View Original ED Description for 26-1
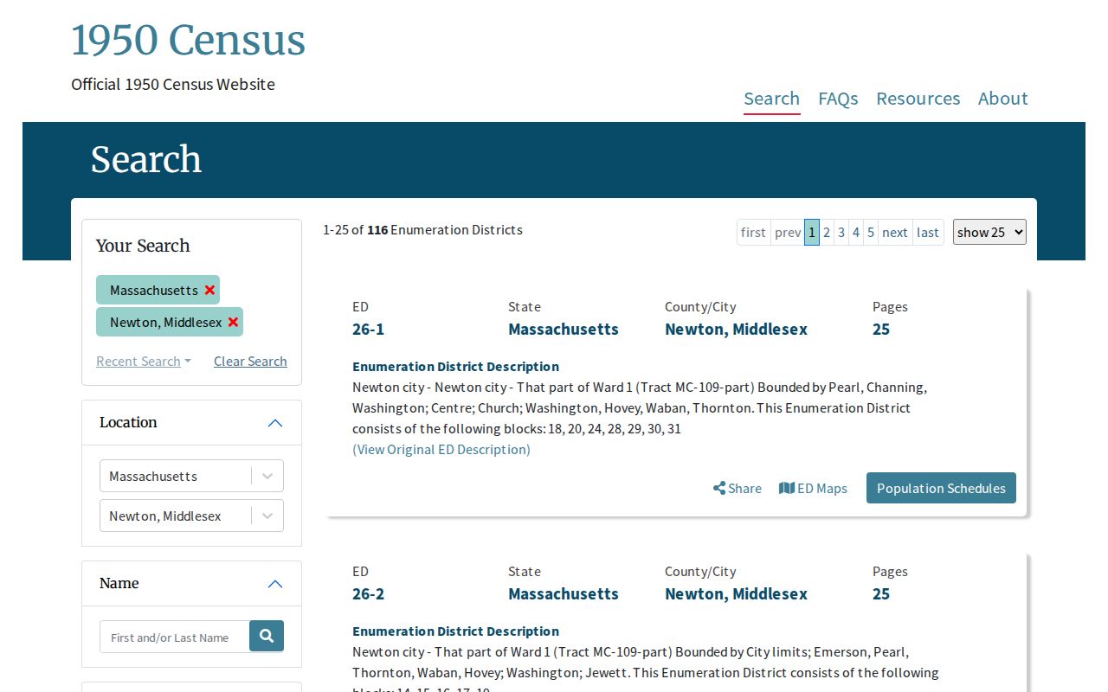 pyautogui.click(x=441, y=449)
